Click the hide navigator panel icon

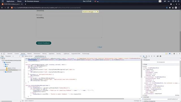click(x=23, y=56)
